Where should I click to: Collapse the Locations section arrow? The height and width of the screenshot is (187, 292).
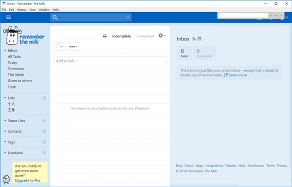point(5,152)
